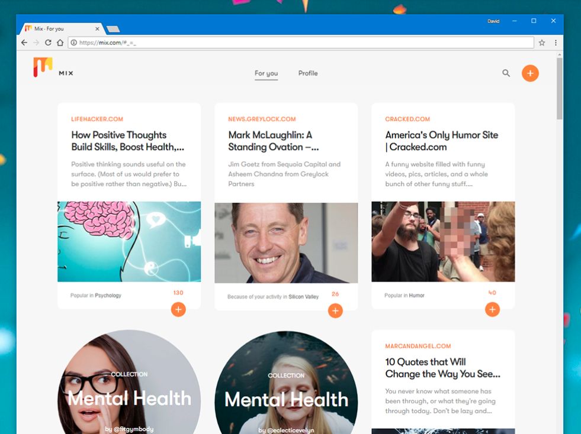Click the A funny website filled description
Screen dimensions: 581x434
tap(436, 174)
